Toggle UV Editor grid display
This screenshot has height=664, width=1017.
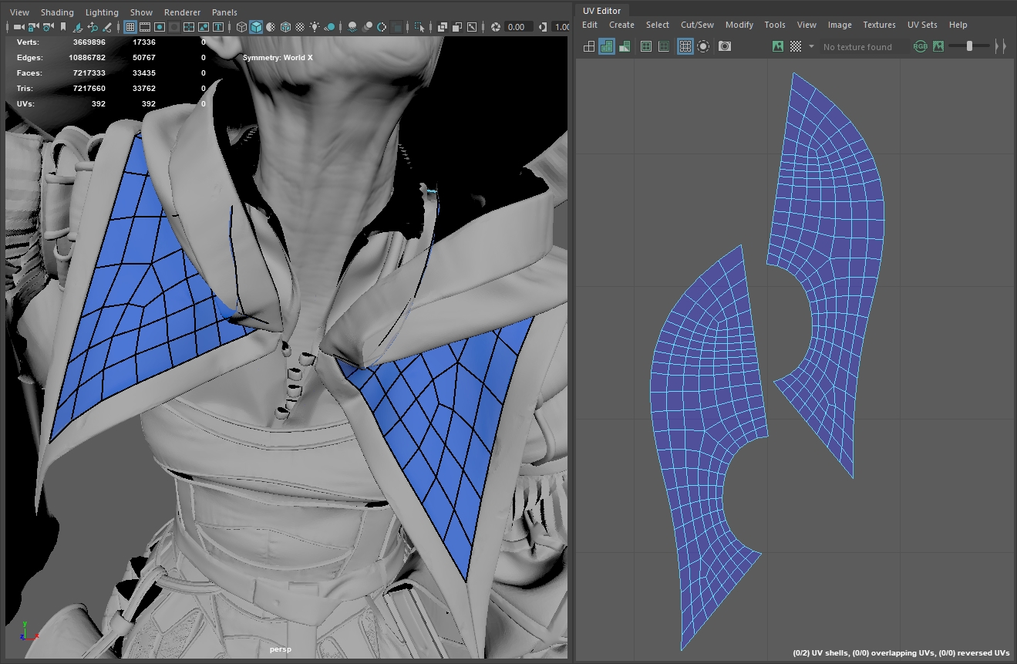coord(685,46)
